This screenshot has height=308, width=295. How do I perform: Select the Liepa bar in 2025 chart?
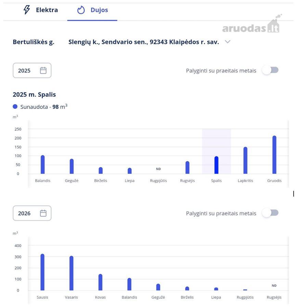[130, 171]
